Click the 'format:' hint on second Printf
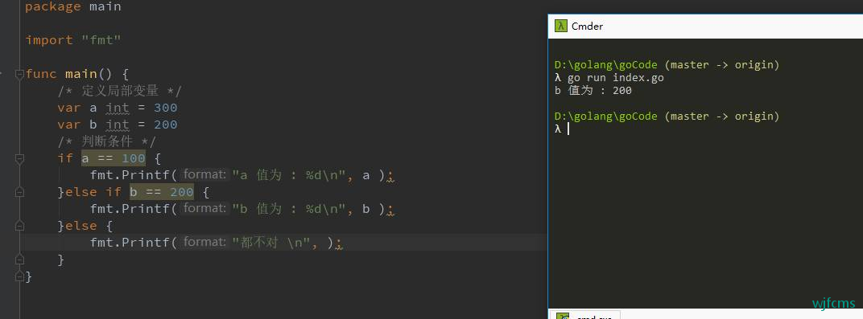The image size is (863, 319). 204,208
